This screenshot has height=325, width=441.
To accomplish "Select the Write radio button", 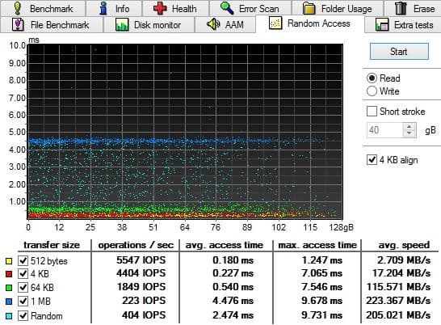I will pos(372,91).
